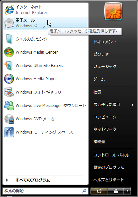Click the user account flower picture

tap(113, 11)
